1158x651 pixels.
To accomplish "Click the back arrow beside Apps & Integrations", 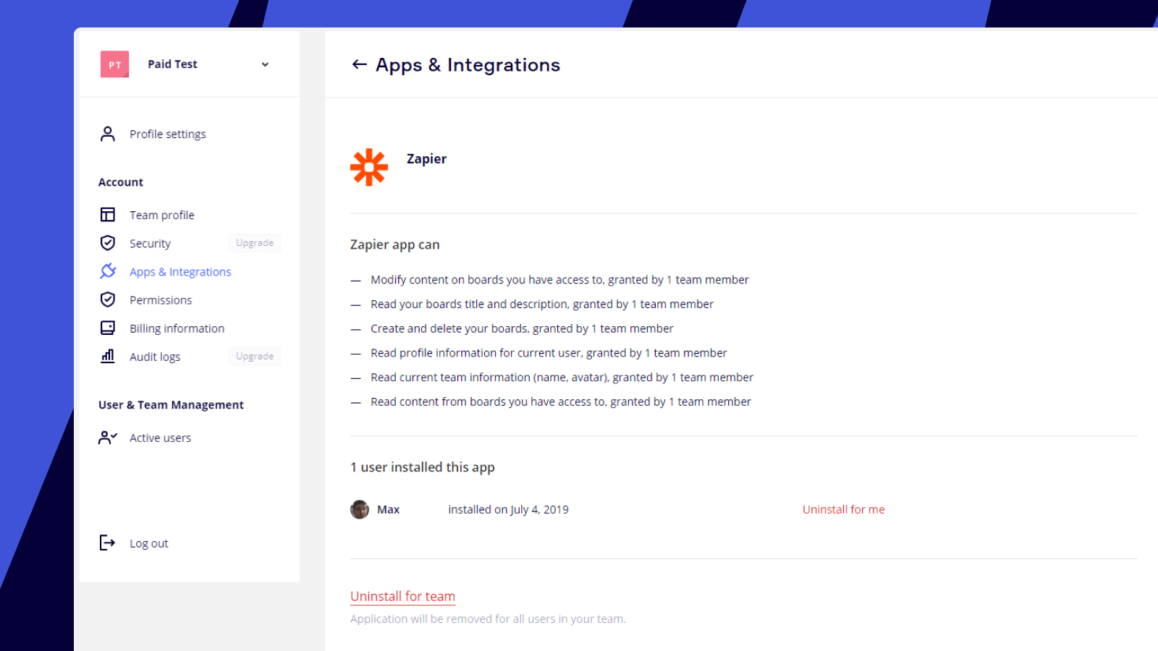I will click(x=359, y=65).
